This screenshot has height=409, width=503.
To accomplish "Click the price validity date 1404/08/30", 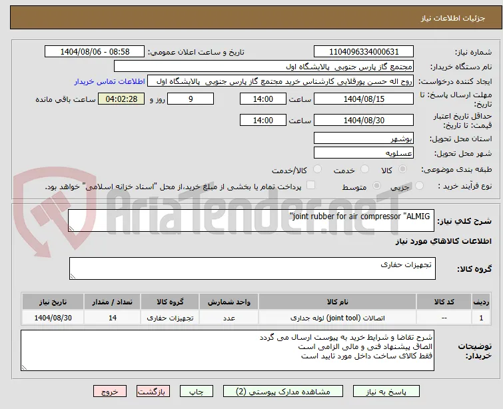I will click(364, 121).
